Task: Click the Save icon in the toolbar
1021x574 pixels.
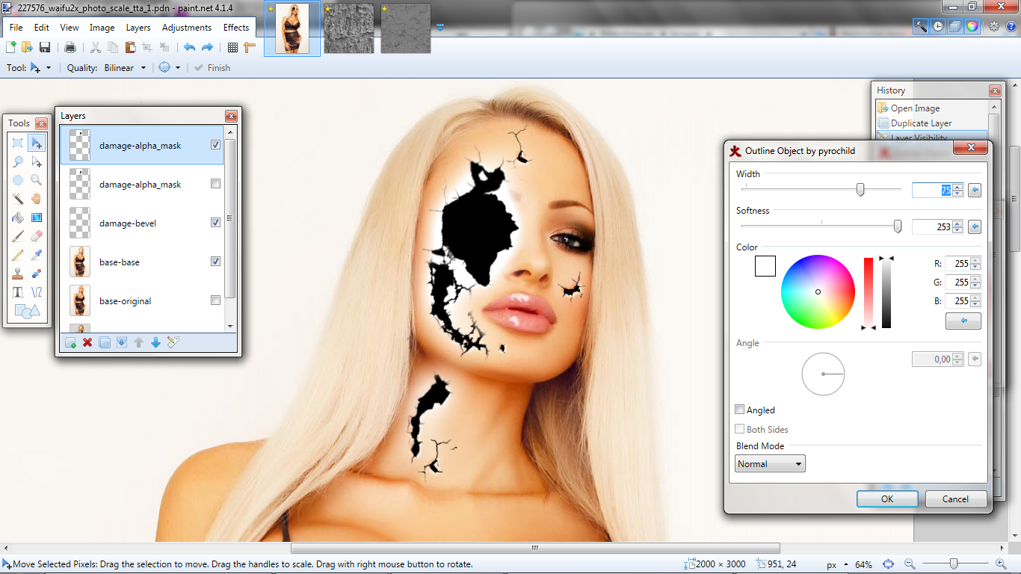Action: [x=45, y=47]
